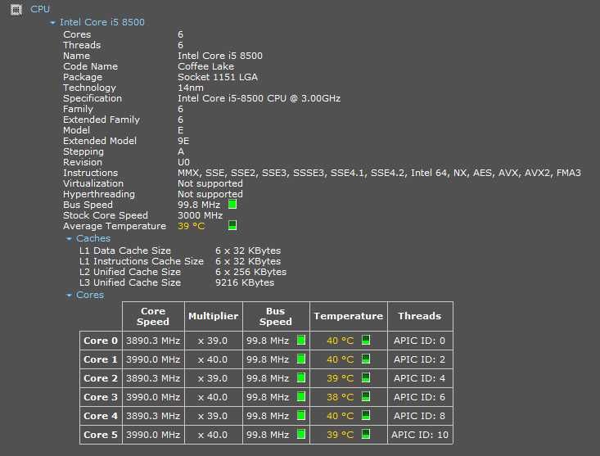Click the Average Temperature label
Screen dimensions: 600x456
tap(115, 226)
